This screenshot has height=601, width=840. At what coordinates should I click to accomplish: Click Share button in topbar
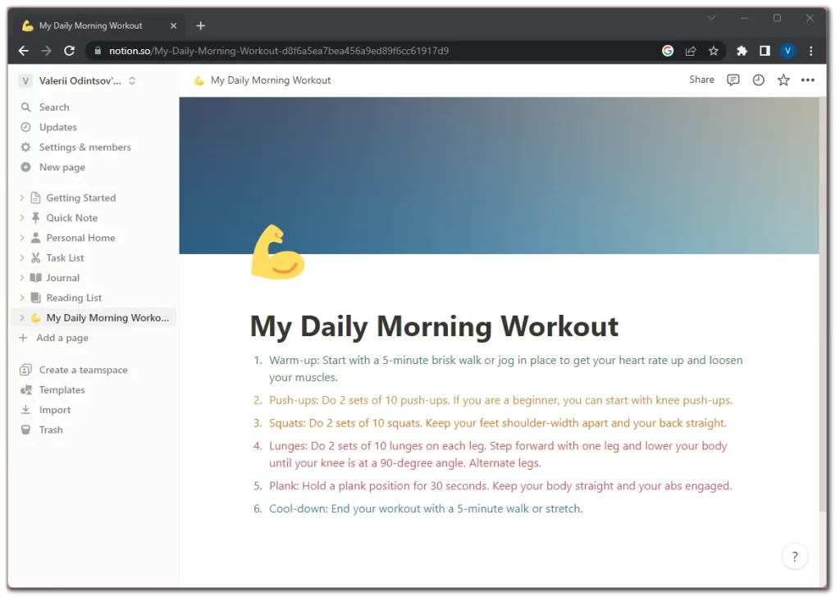[701, 80]
